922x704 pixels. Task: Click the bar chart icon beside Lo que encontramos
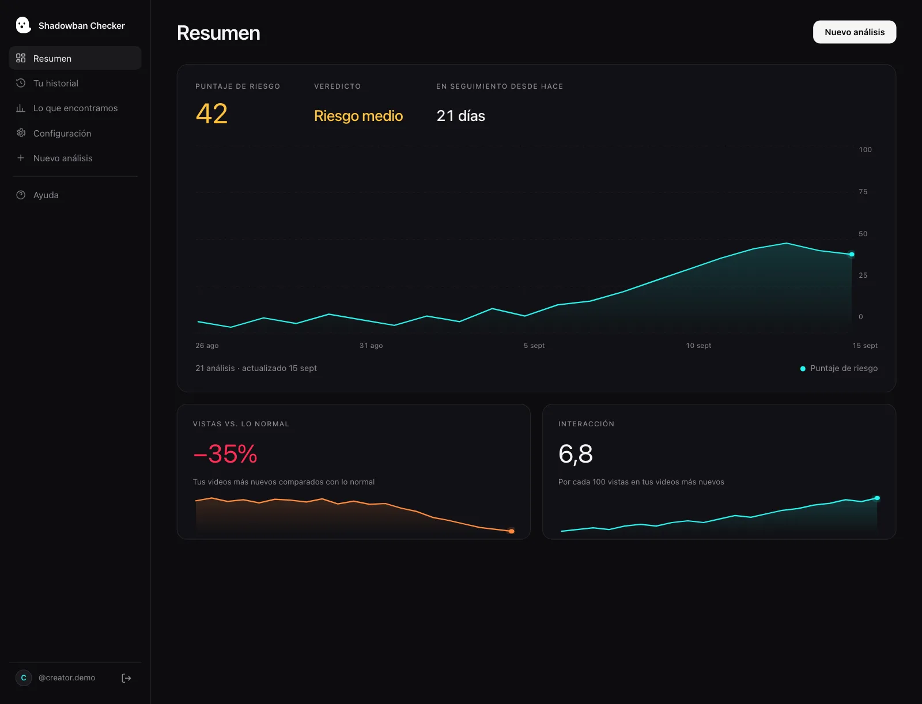tap(21, 108)
